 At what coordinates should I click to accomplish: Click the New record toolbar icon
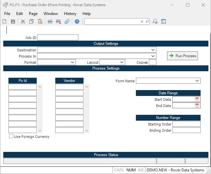5,21
